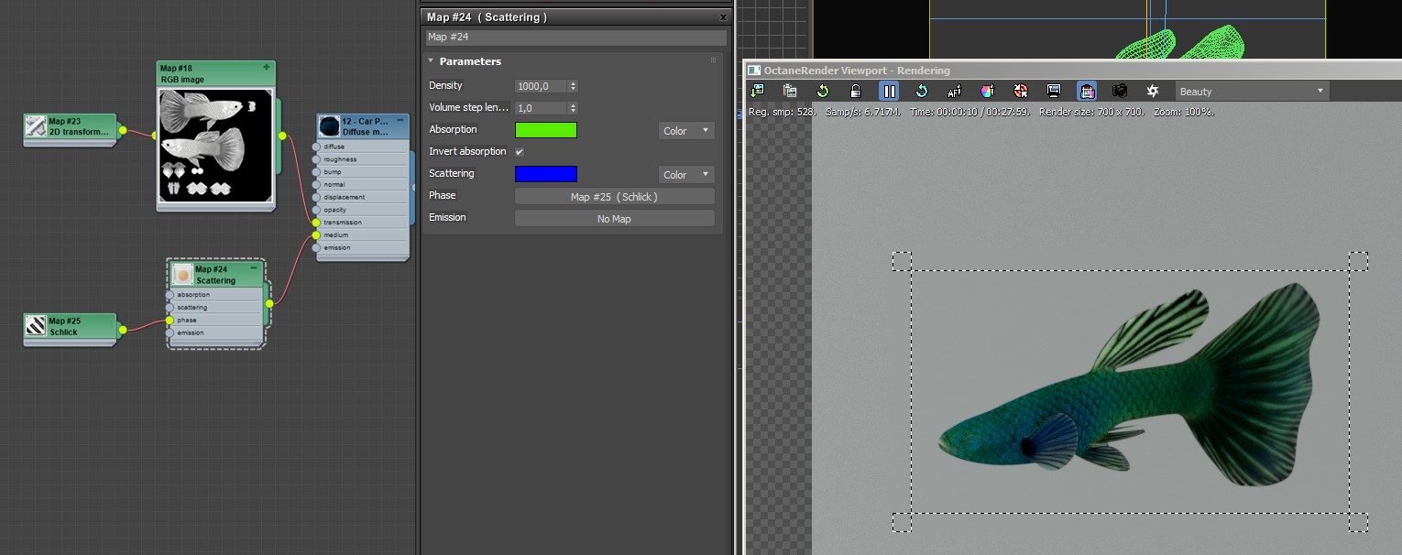
Task: Collapse the Map #24 Scattering node
Action: [x=253, y=268]
